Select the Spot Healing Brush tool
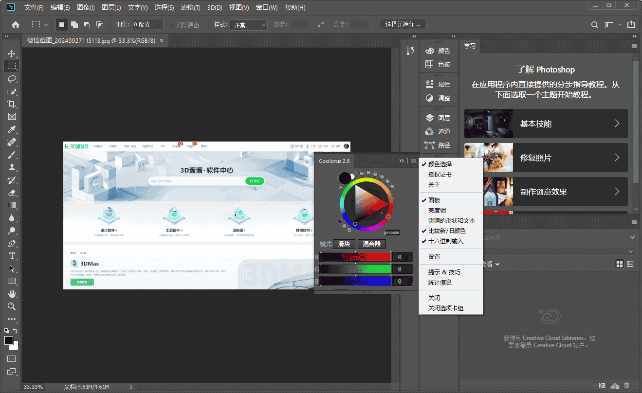 click(x=12, y=142)
